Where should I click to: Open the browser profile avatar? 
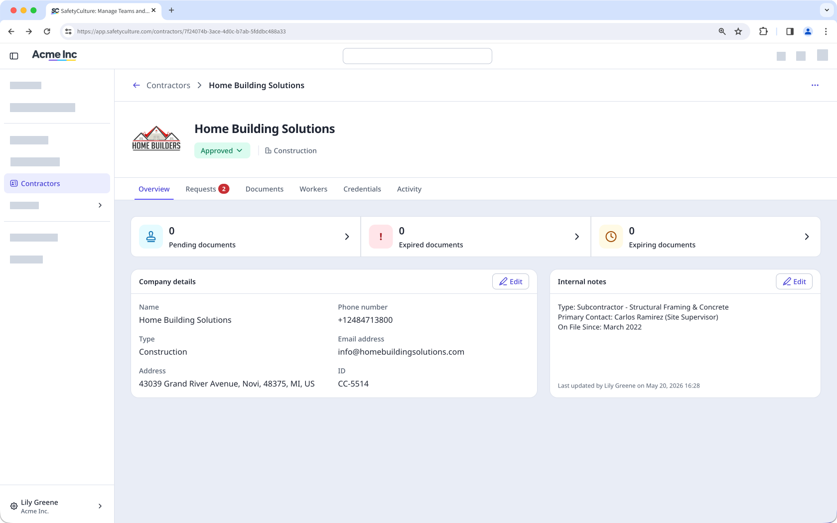808,31
